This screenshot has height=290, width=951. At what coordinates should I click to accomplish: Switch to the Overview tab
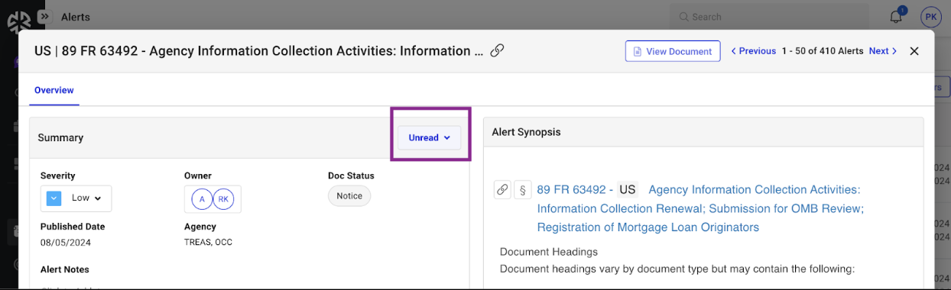click(x=54, y=90)
